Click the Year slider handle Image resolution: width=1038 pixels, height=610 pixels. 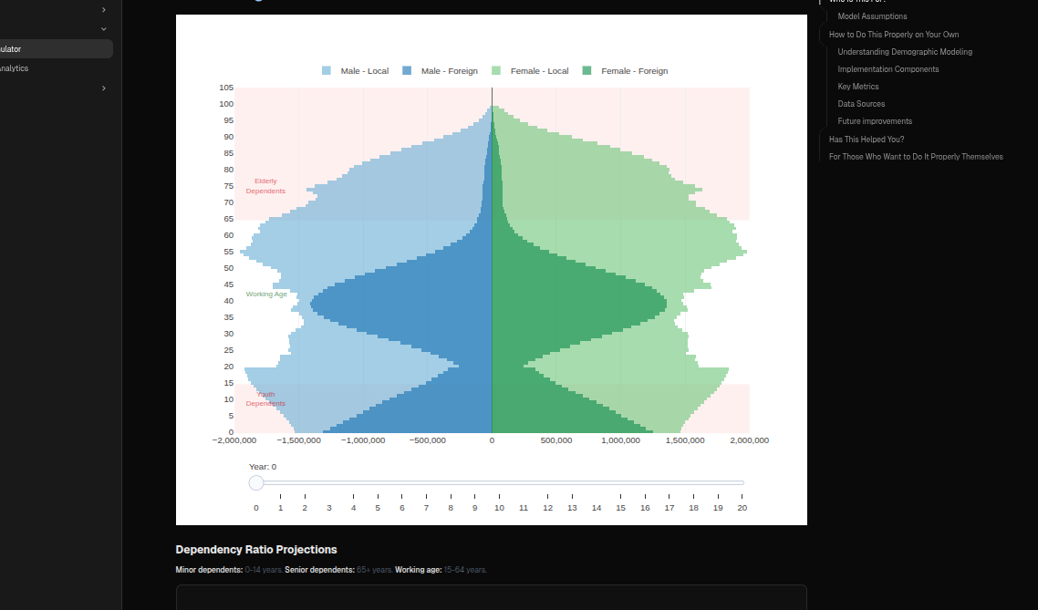pos(256,482)
